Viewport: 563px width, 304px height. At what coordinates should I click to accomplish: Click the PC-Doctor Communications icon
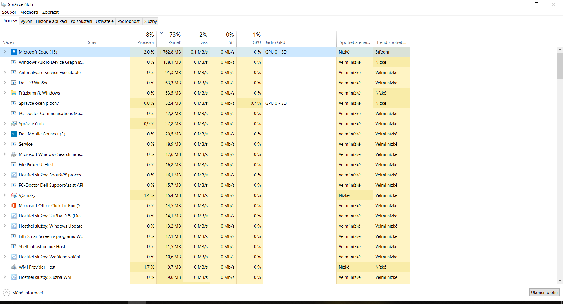tap(13, 114)
